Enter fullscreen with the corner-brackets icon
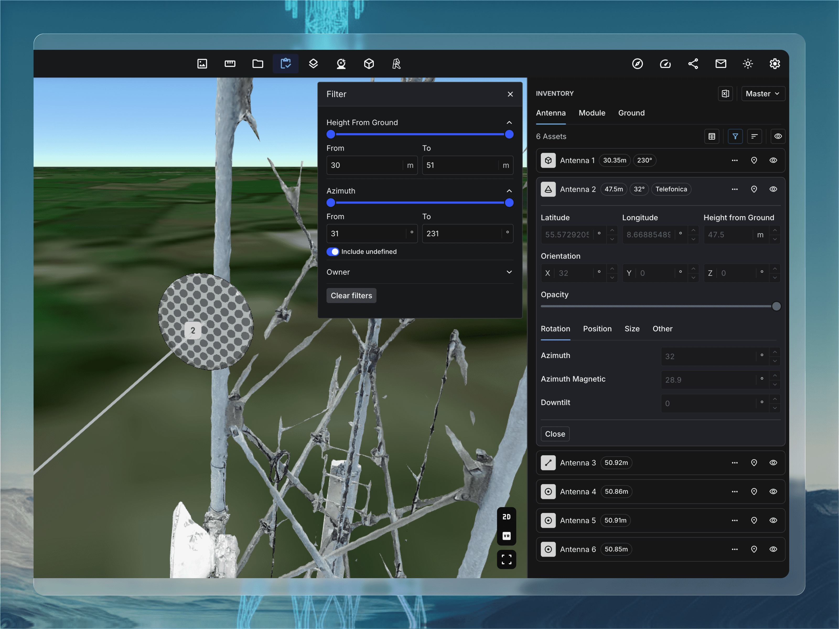This screenshot has height=629, width=839. [506, 559]
